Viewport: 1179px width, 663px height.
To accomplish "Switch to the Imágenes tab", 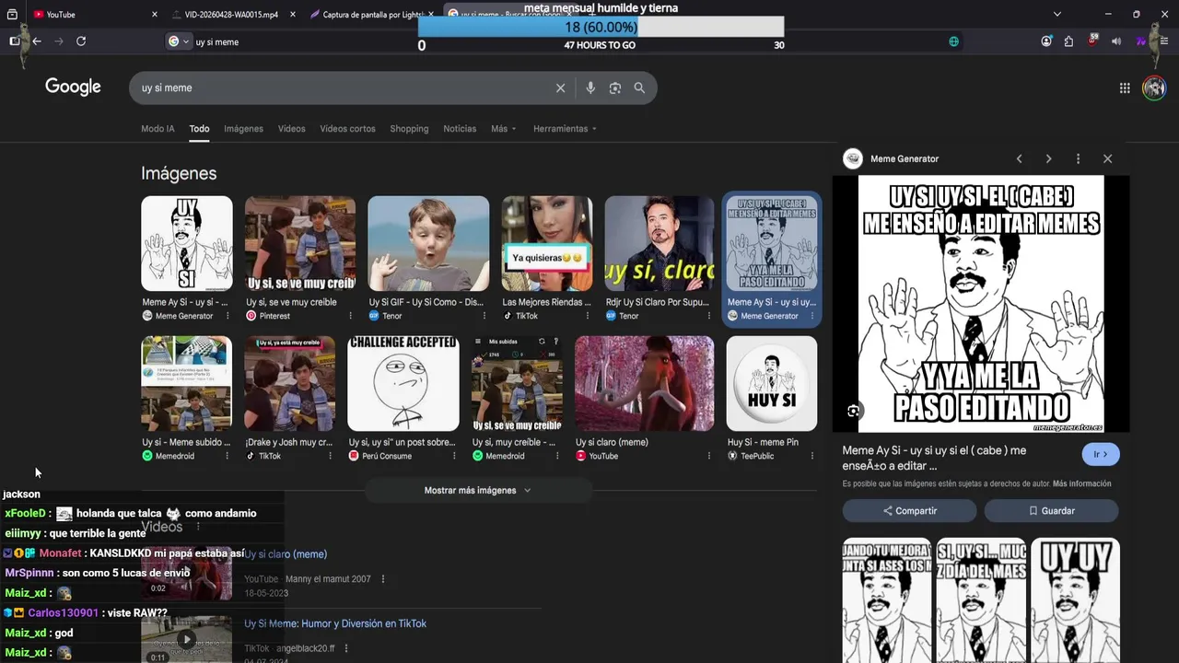I will click(x=243, y=129).
